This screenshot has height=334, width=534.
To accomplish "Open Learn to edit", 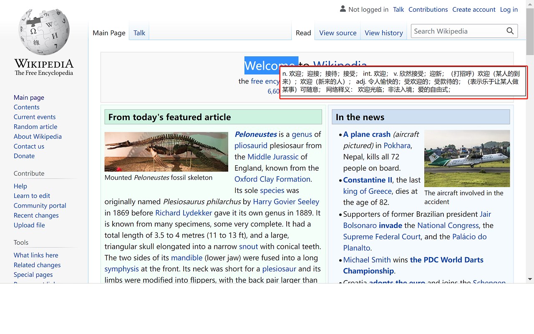I will click(x=32, y=195).
